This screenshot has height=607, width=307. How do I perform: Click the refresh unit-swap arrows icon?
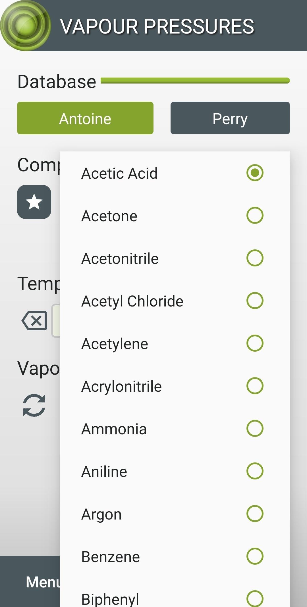click(x=34, y=405)
